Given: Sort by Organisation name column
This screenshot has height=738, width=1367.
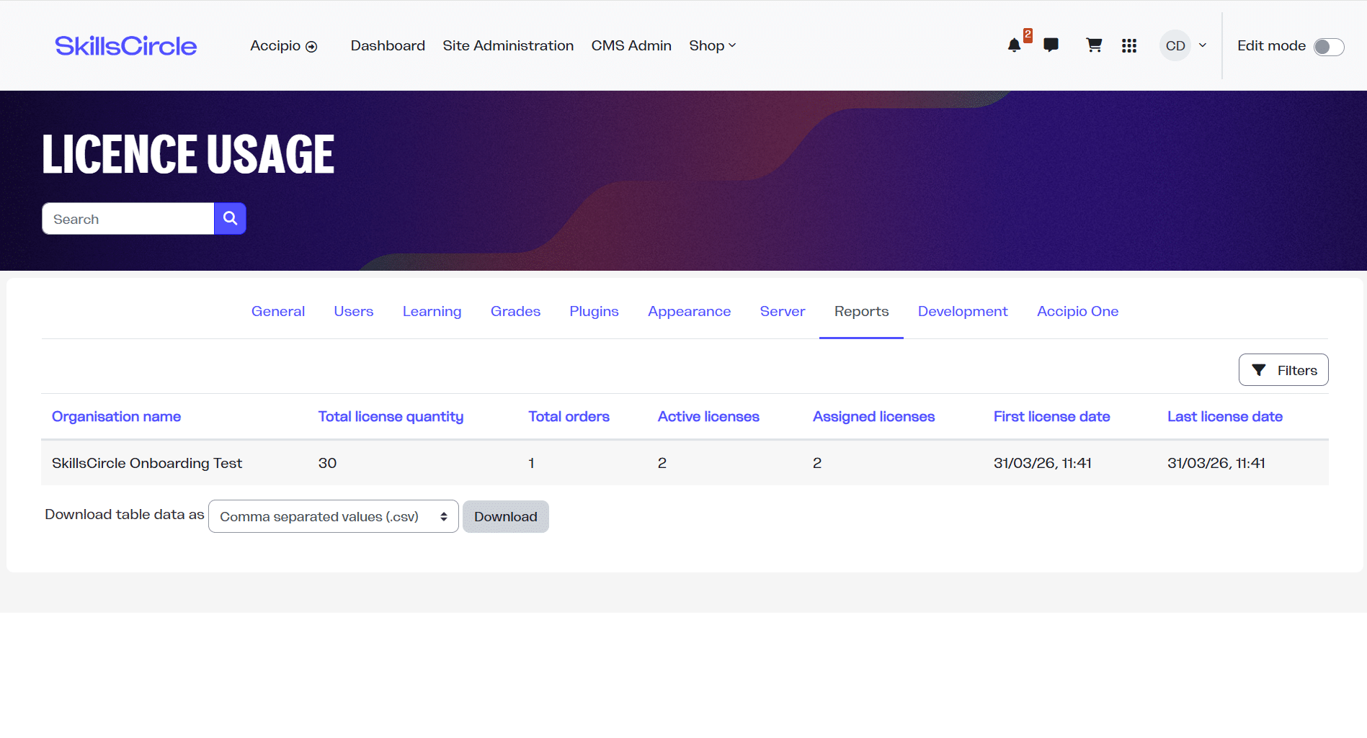Looking at the screenshot, I should (116, 416).
